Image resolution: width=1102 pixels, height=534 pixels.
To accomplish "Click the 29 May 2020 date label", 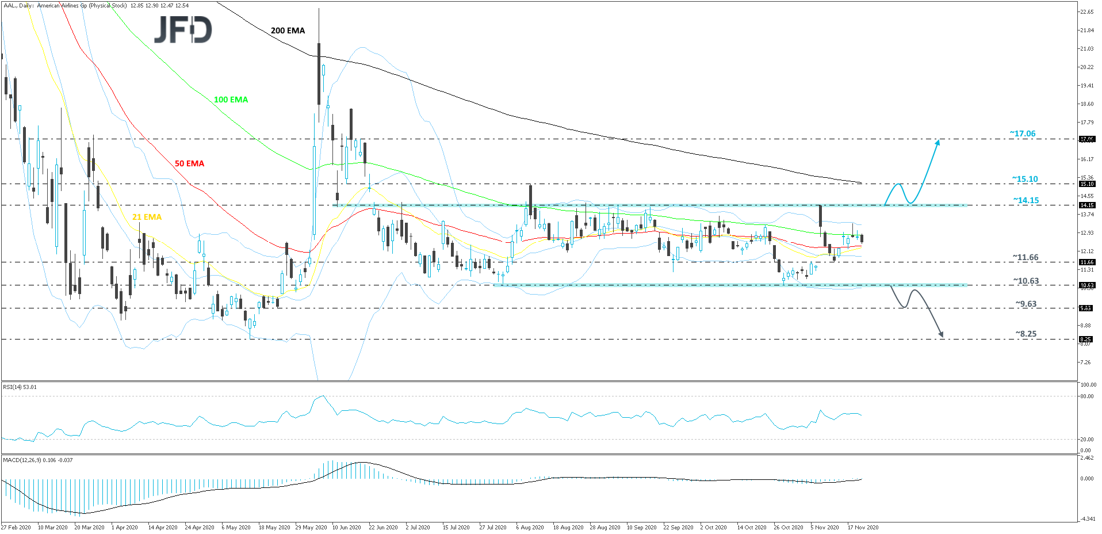I will 311,527.
